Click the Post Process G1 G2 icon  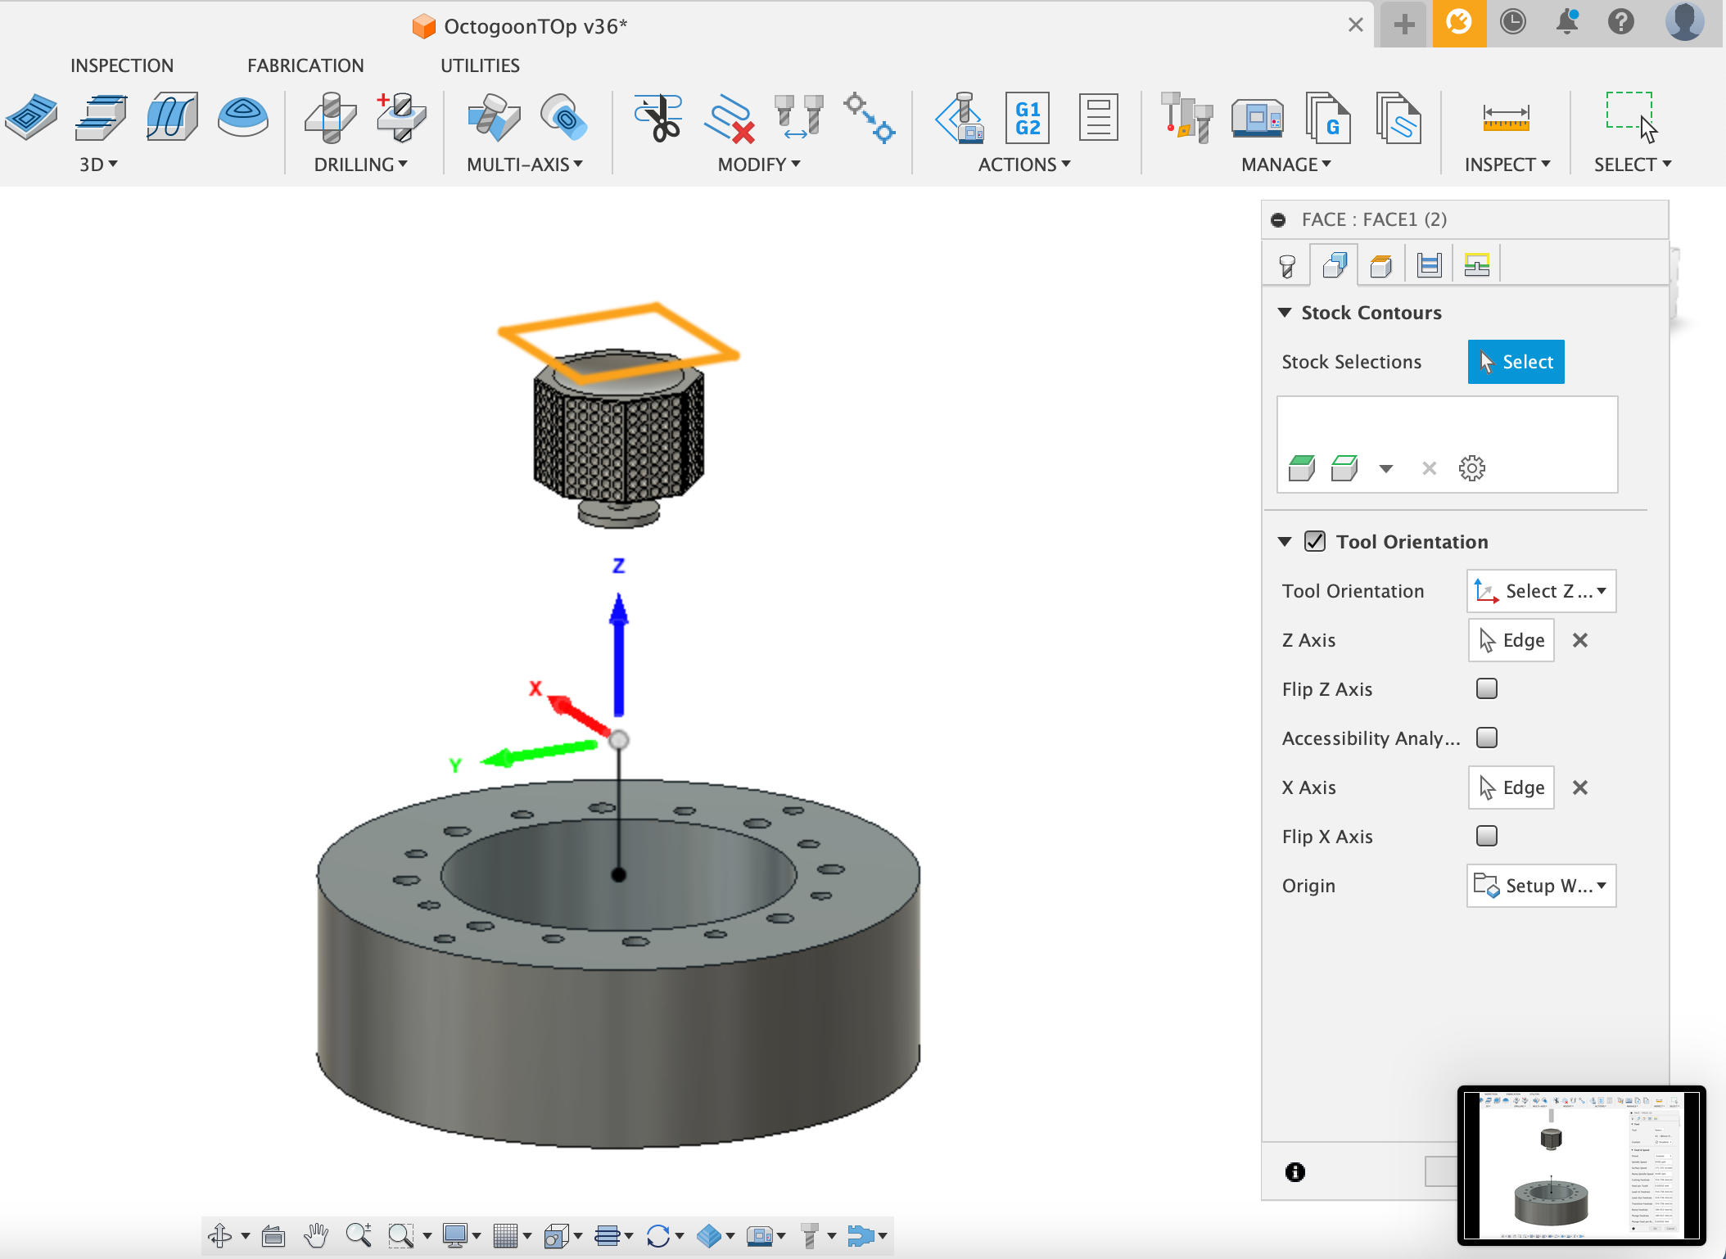click(x=1028, y=117)
